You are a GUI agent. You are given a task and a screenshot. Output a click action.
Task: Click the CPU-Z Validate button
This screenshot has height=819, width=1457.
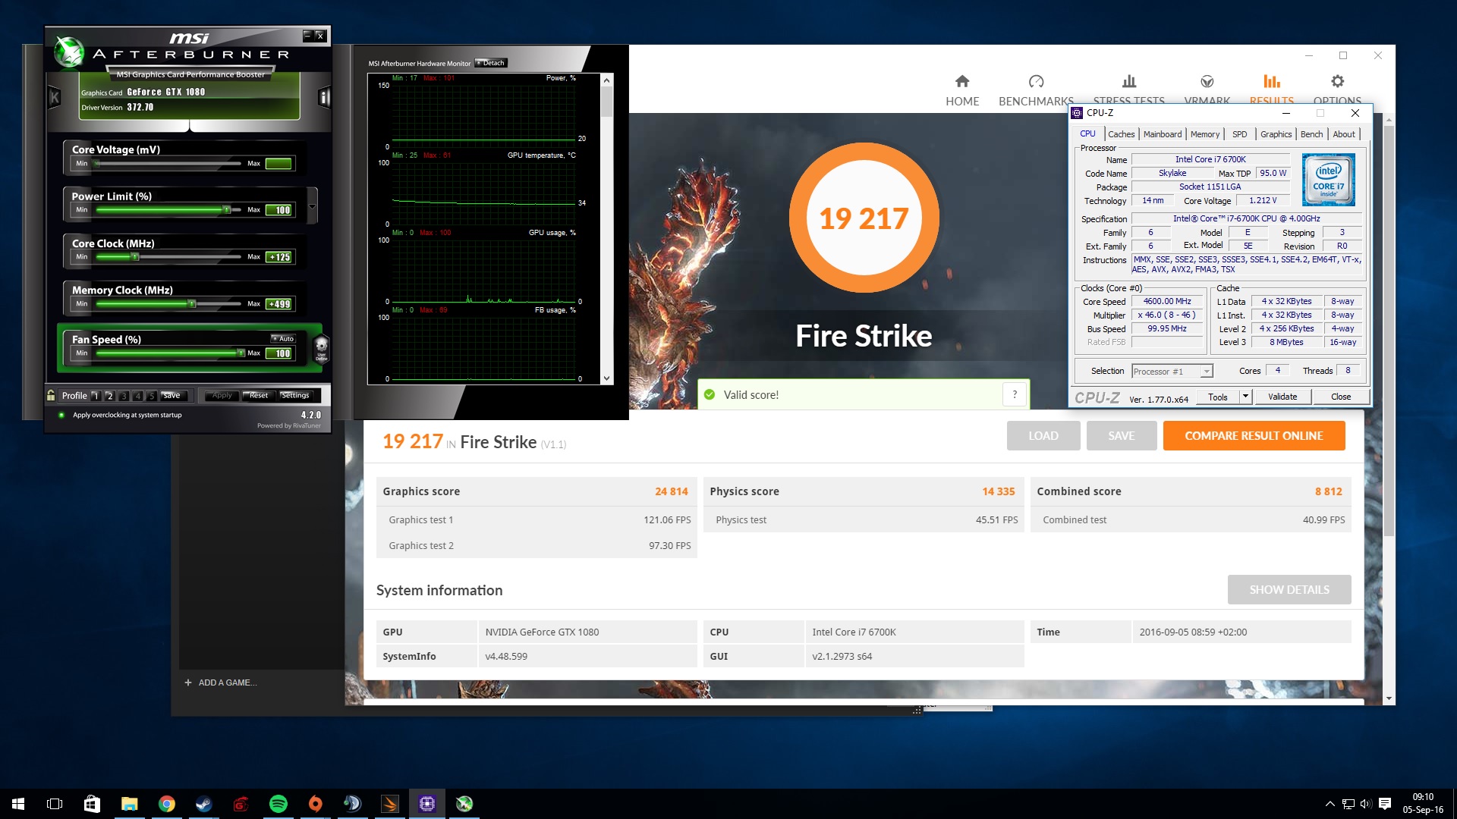click(x=1282, y=397)
